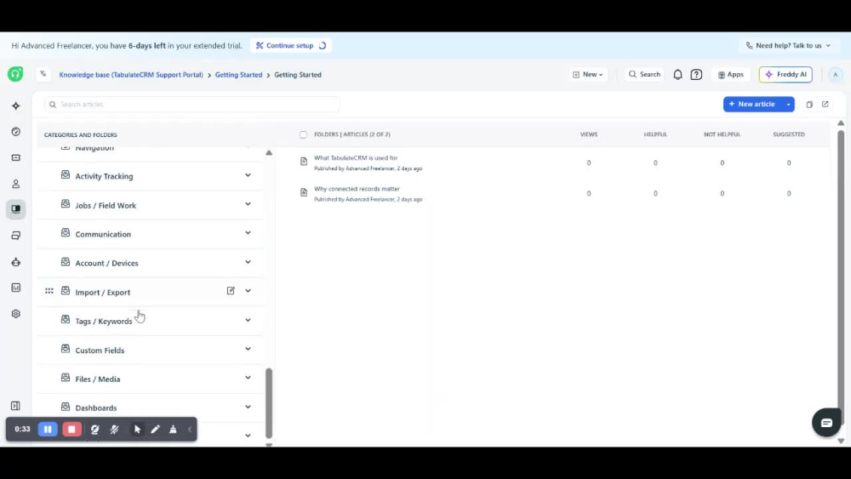Open Freddy AI button
851x479 pixels.
(x=785, y=74)
